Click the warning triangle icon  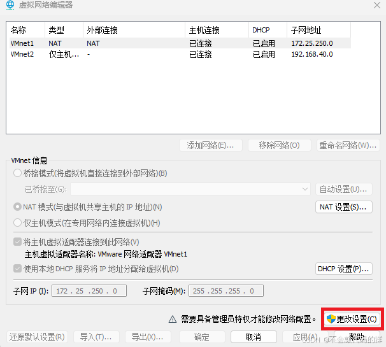pos(173,319)
